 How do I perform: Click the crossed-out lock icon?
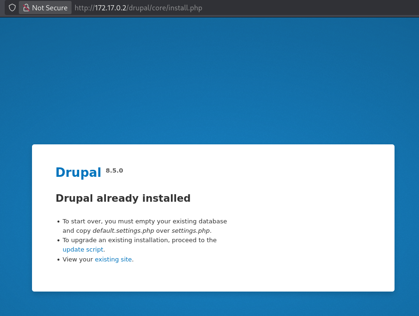pyautogui.click(x=26, y=8)
